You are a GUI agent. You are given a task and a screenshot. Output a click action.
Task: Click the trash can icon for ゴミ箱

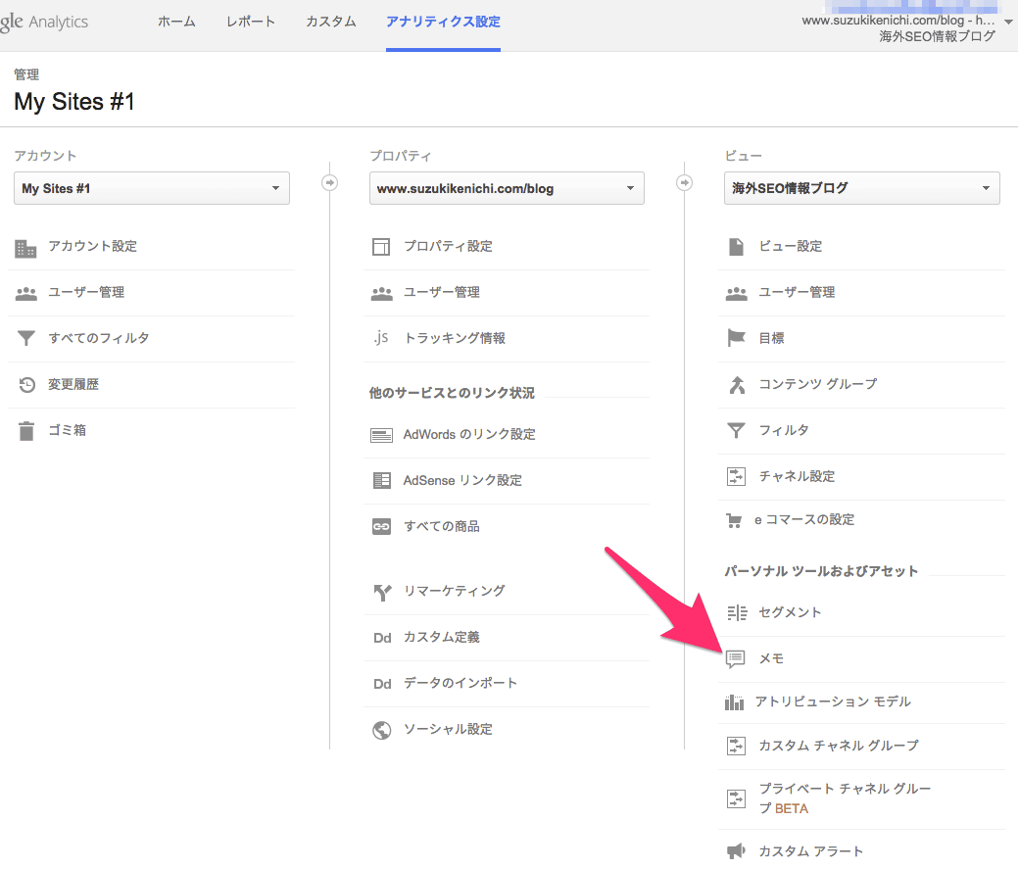(26, 431)
